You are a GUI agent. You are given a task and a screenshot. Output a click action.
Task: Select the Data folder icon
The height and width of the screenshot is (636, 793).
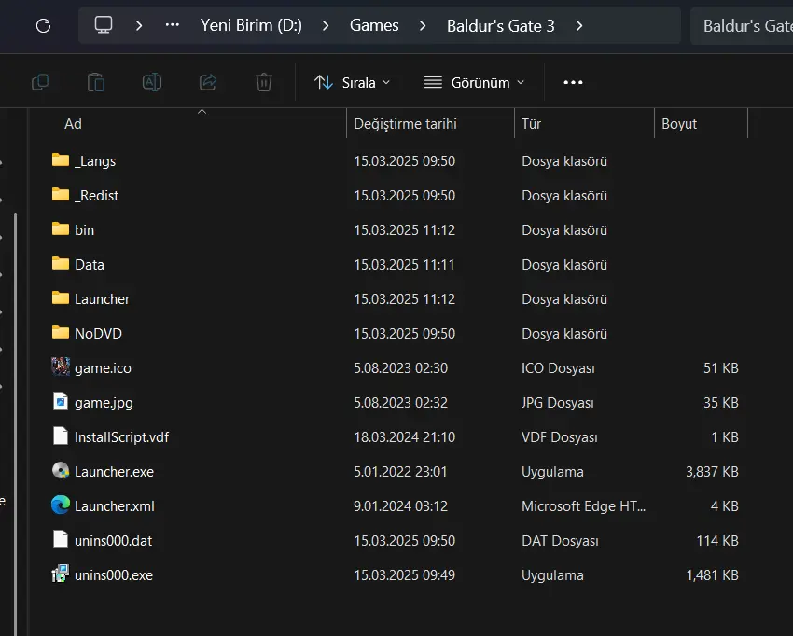pyautogui.click(x=61, y=263)
